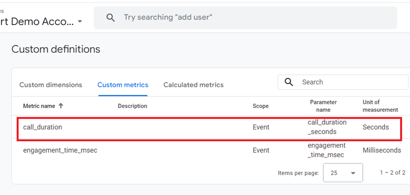Click into the table Search field
Image resolution: width=410 pixels, height=195 pixels.
(343, 82)
